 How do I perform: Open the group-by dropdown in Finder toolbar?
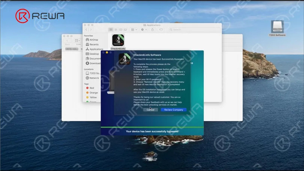[134, 30]
